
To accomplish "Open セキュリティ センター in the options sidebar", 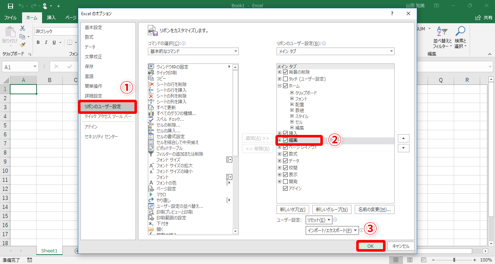I will (x=101, y=137).
